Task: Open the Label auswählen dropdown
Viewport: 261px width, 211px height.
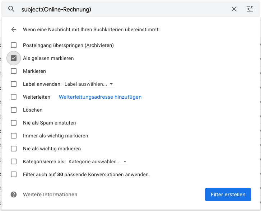Action: pyautogui.click(x=89, y=84)
